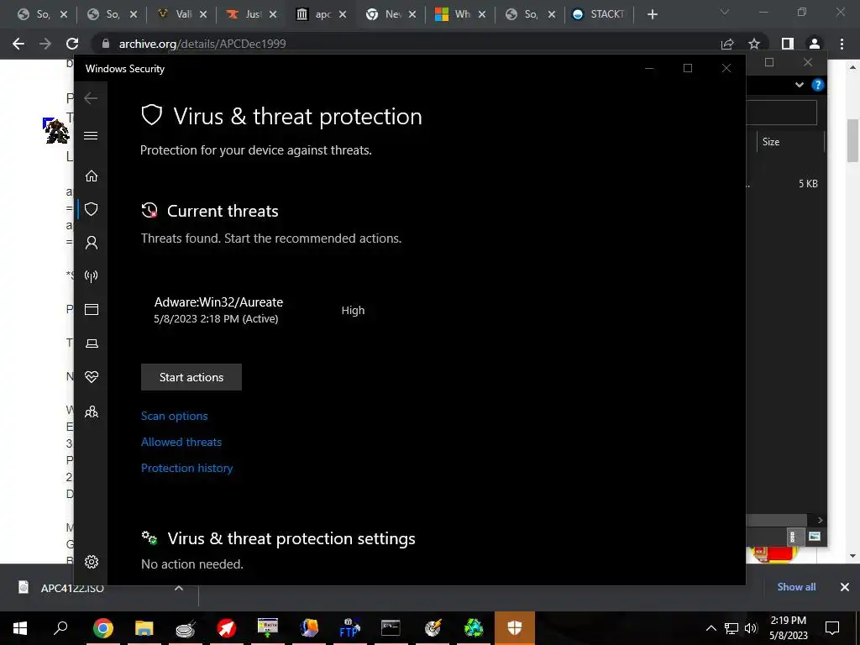Click Virus & threat protection settings heading
The image size is (860, 645).
(291, 538)
